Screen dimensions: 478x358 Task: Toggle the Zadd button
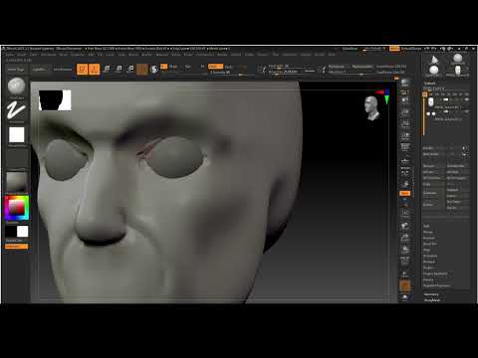(x=215, y=67)
